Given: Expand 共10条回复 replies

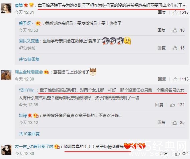Looking at the screenshot, I should coord(29,134).
